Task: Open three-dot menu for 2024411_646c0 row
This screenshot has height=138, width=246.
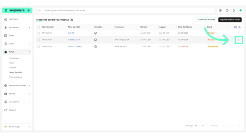Action: click(239, 47)
